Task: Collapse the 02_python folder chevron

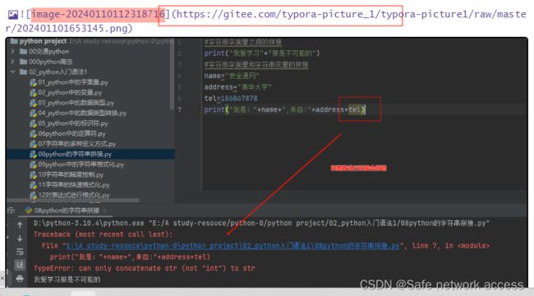Action: (x=12, y=72)
